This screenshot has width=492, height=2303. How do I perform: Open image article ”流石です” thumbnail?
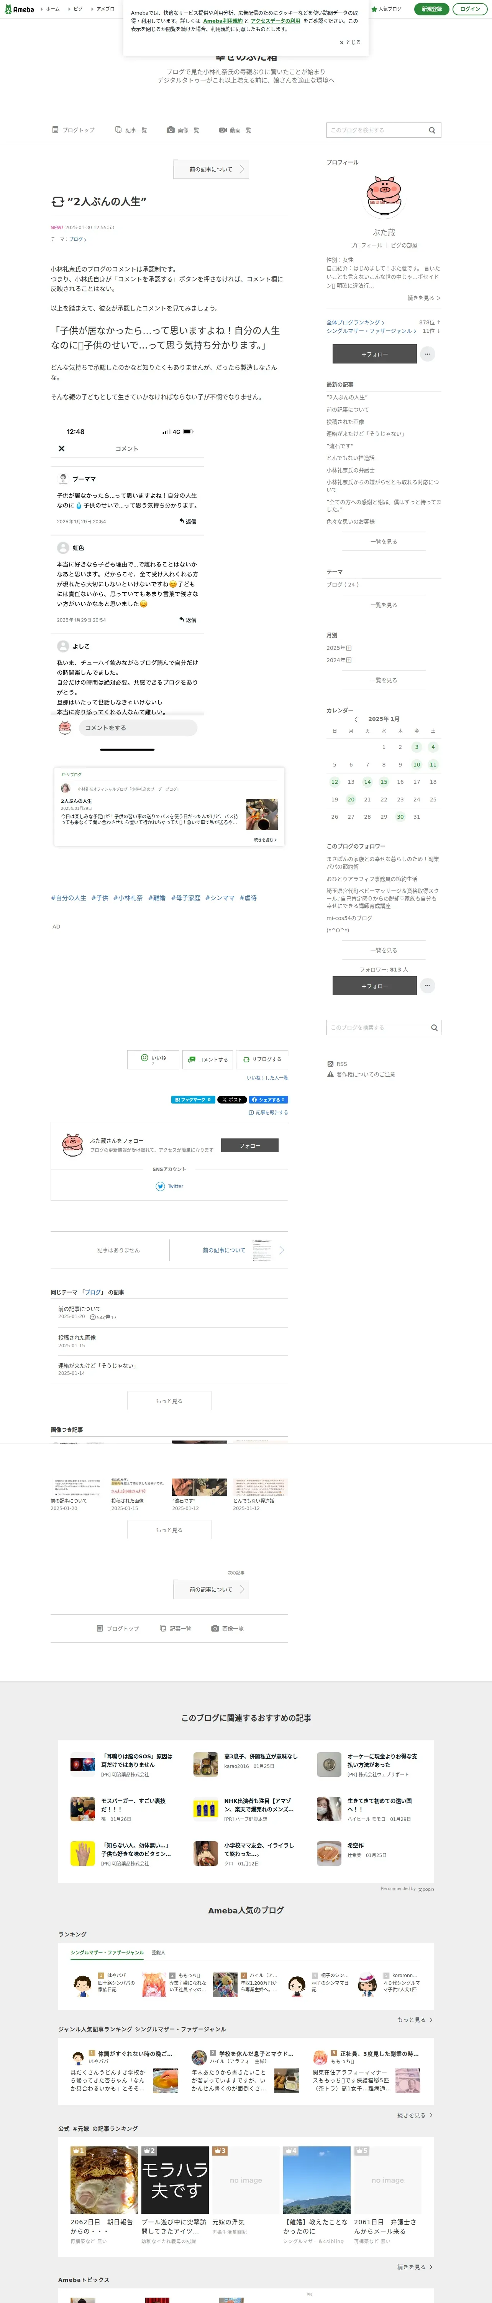pyautogui.click(x=199, y=1487)
